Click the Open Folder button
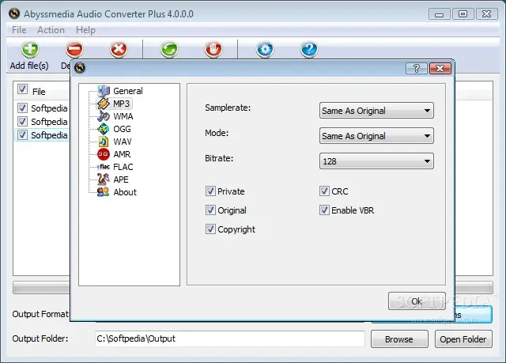 [x=463, y=338]
